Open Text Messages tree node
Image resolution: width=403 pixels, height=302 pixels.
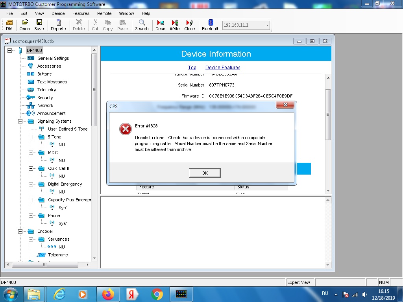click(x=52, y=82)
